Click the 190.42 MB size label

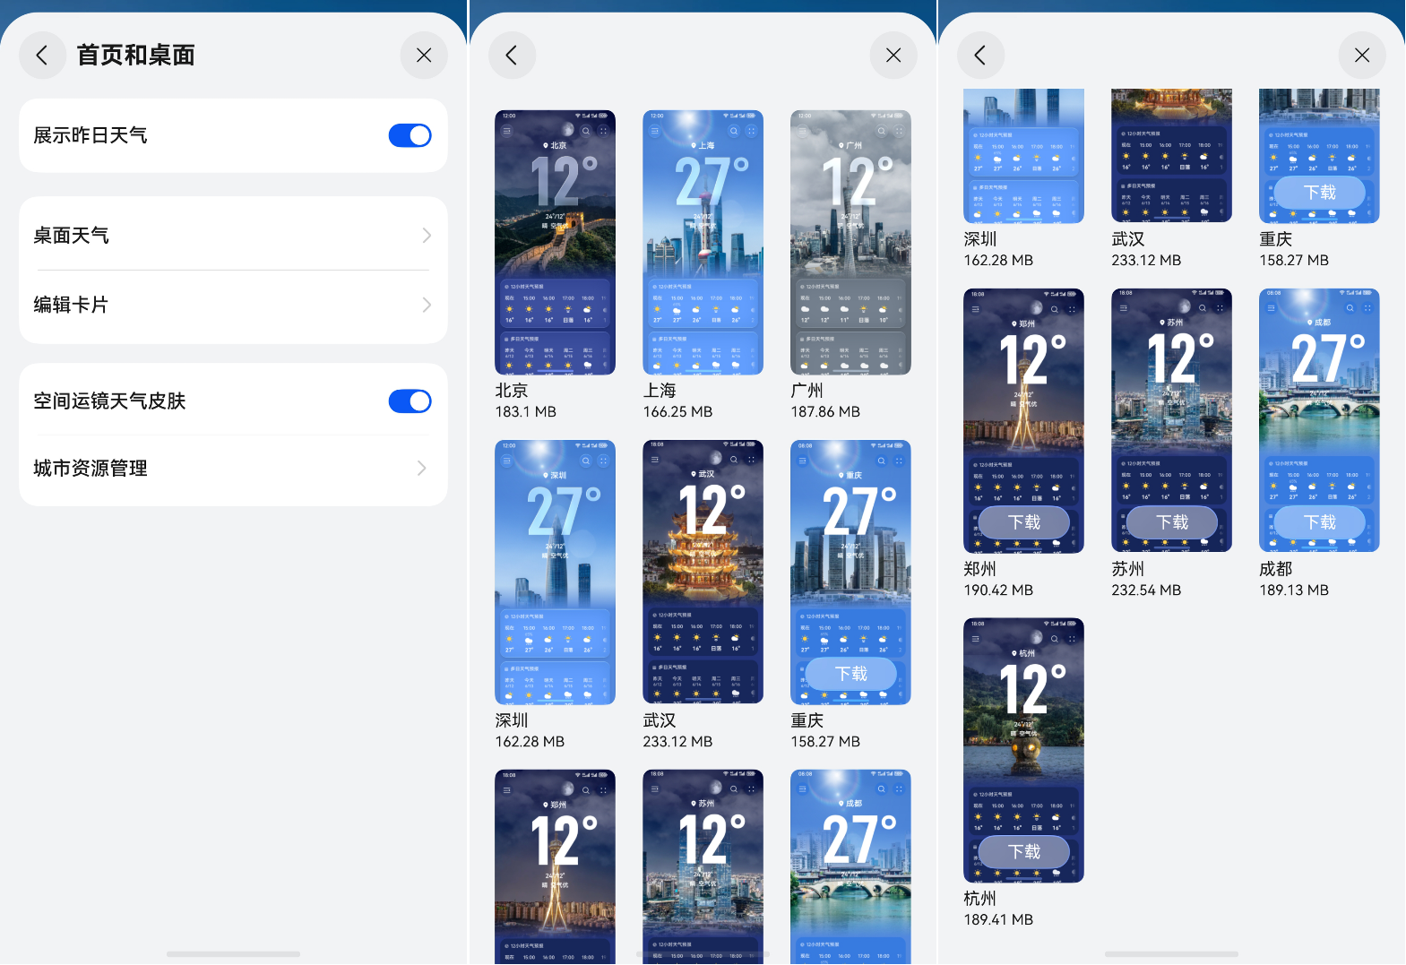[x=998, y=590]
